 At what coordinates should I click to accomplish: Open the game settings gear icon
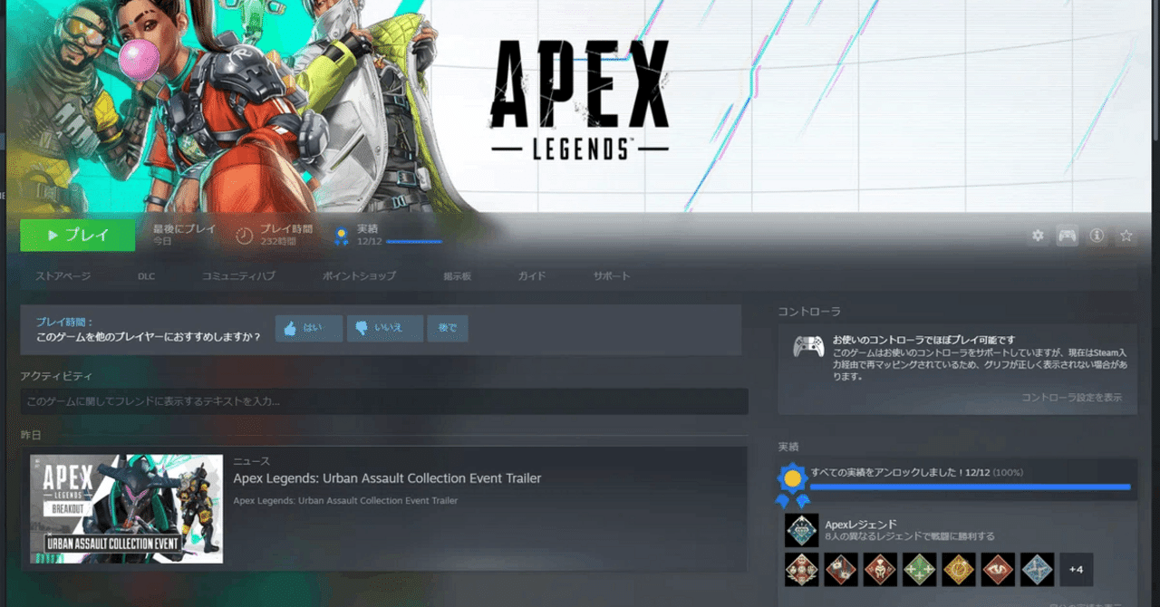point(1037,235)
